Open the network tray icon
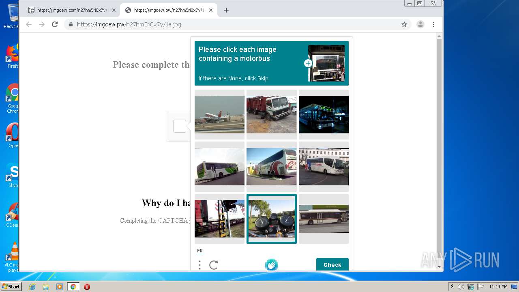Screen dimensions: 519x292 pos(471,287)
